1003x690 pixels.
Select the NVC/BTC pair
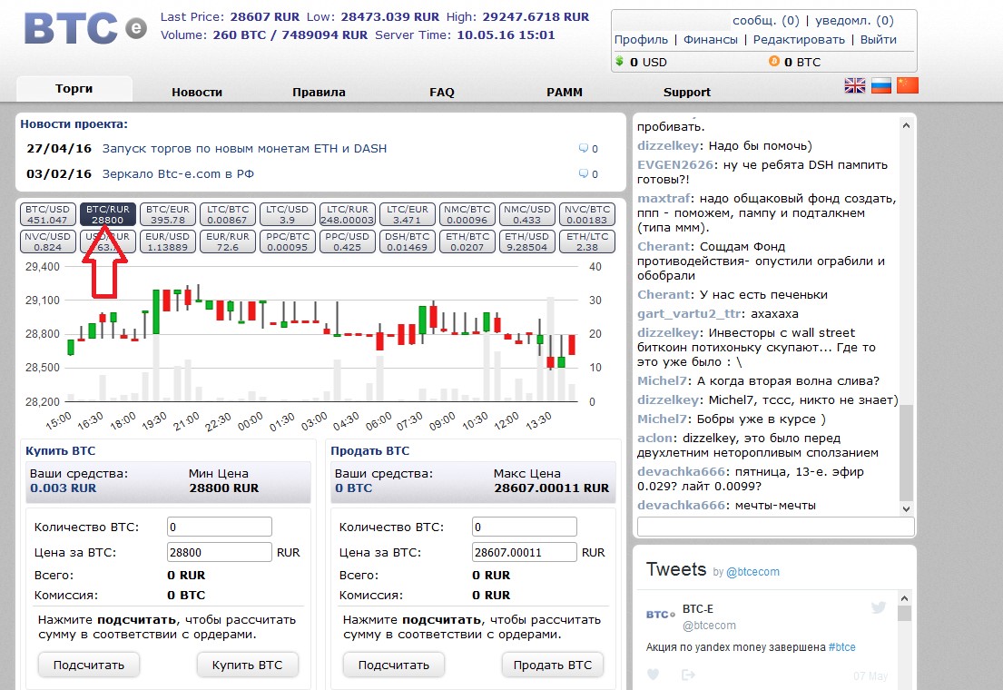click(587, 214)
